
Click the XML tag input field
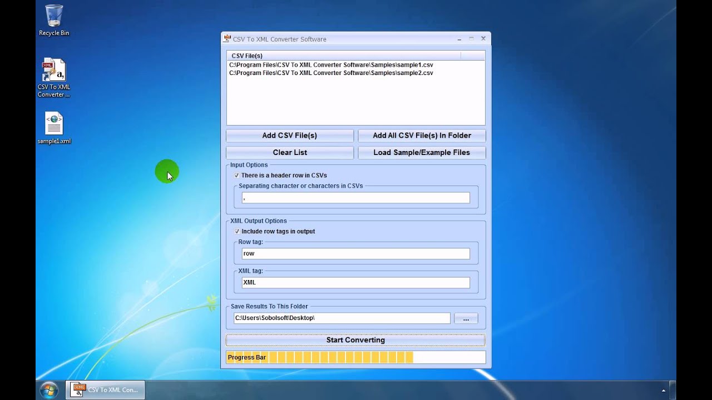[x=355, y=282]
